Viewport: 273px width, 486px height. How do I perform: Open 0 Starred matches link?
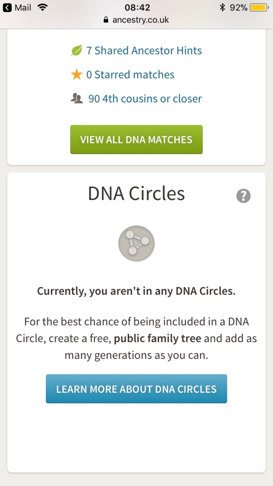point(130,75)
